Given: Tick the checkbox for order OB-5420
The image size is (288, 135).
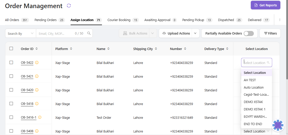Looking at the screenshot, I should [x=11, y=90].
